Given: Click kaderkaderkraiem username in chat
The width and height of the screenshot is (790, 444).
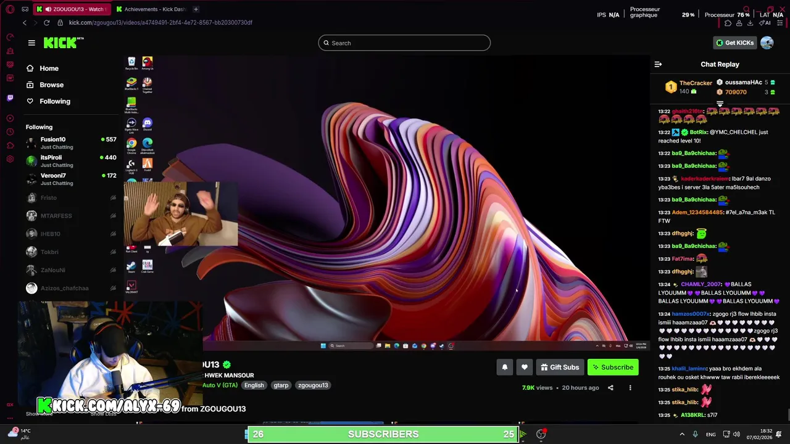Looking at the screenshot, I should (705, 179).
